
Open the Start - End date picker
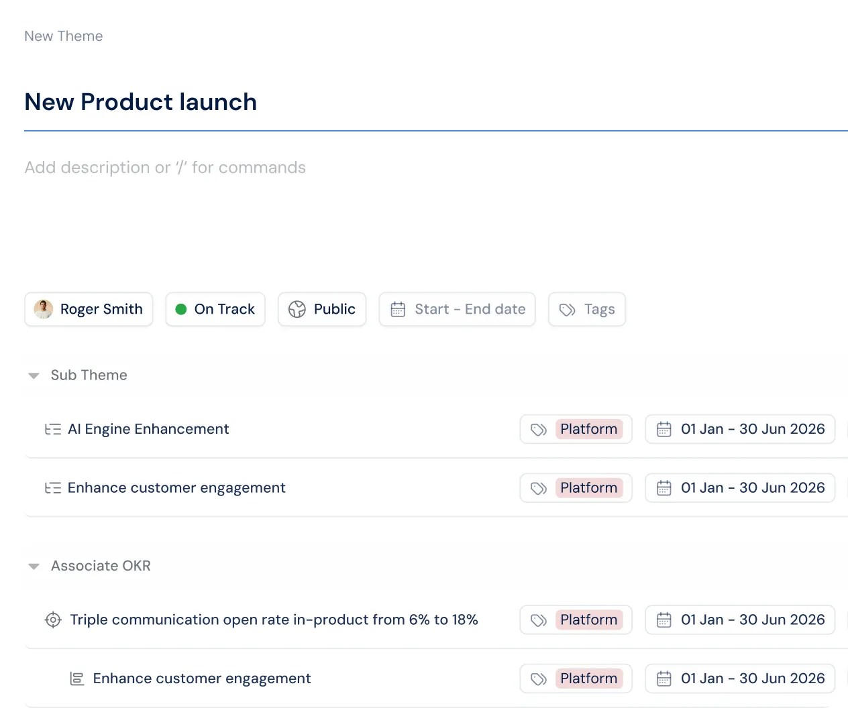point(457,309)
